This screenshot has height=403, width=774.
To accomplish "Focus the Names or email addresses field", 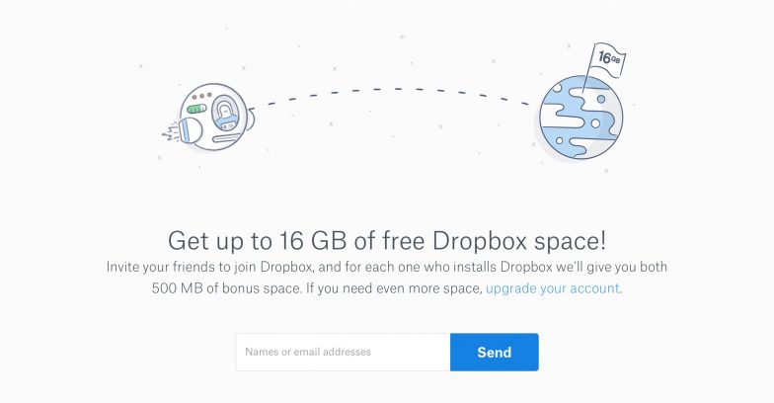I will 344,352.
